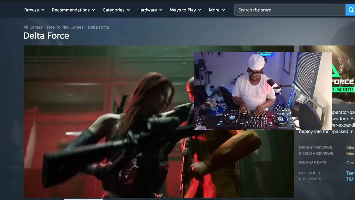Open the Ways to Play menu
This screenshot has height=200, width=355.
coord(186,10)
